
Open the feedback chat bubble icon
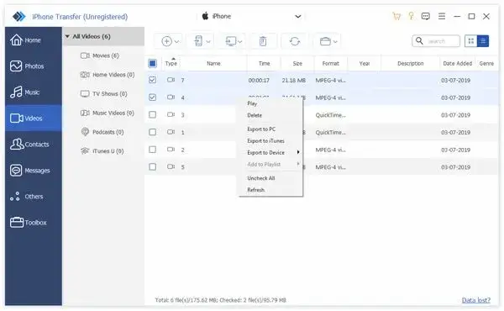(425, 16)
